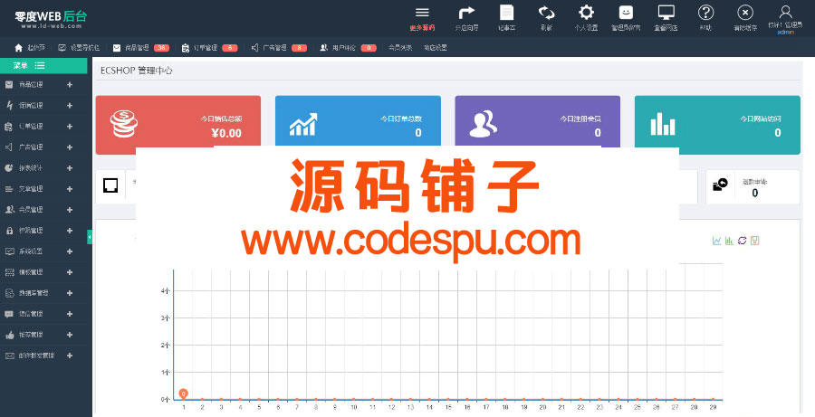
Task: Switch the chart to bar view icon
Action: (x=729, y=241)
